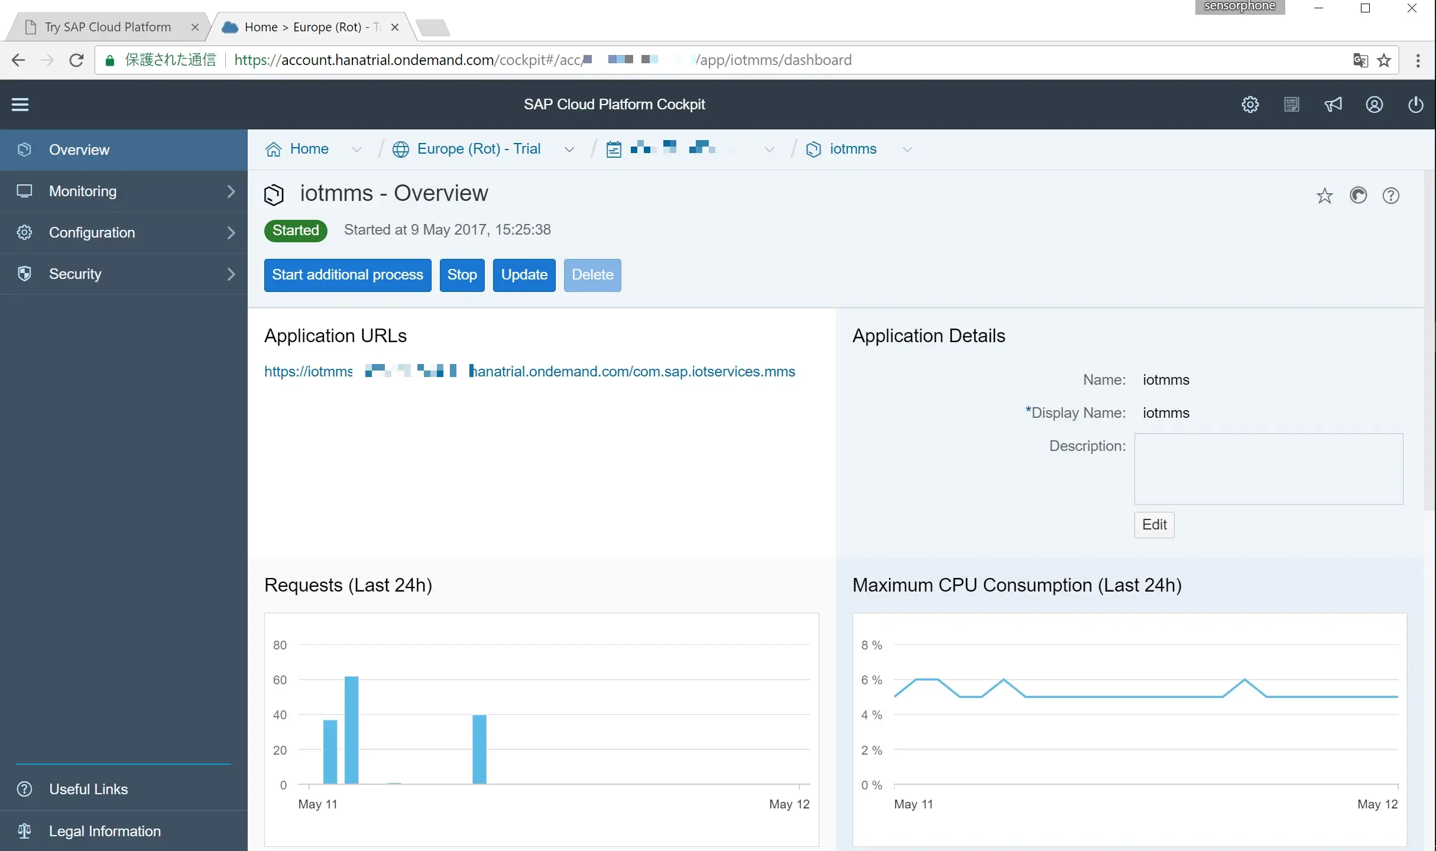Image resolution: width=1436 pixels, height=851 pixels.
Task: Expand the iotmms breadcrumb dropdown
Action: tap(907, 150)
